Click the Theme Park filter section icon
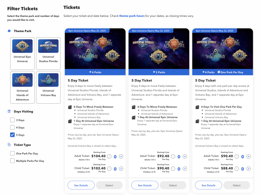The width and height of the screenshot is (263, 195). (9, 31)
